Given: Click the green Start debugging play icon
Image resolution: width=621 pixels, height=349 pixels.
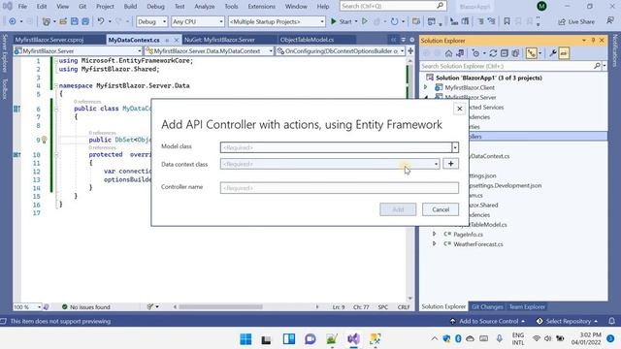Looking at the screenshot, I should pyautogui.click(x=334, y=21).
